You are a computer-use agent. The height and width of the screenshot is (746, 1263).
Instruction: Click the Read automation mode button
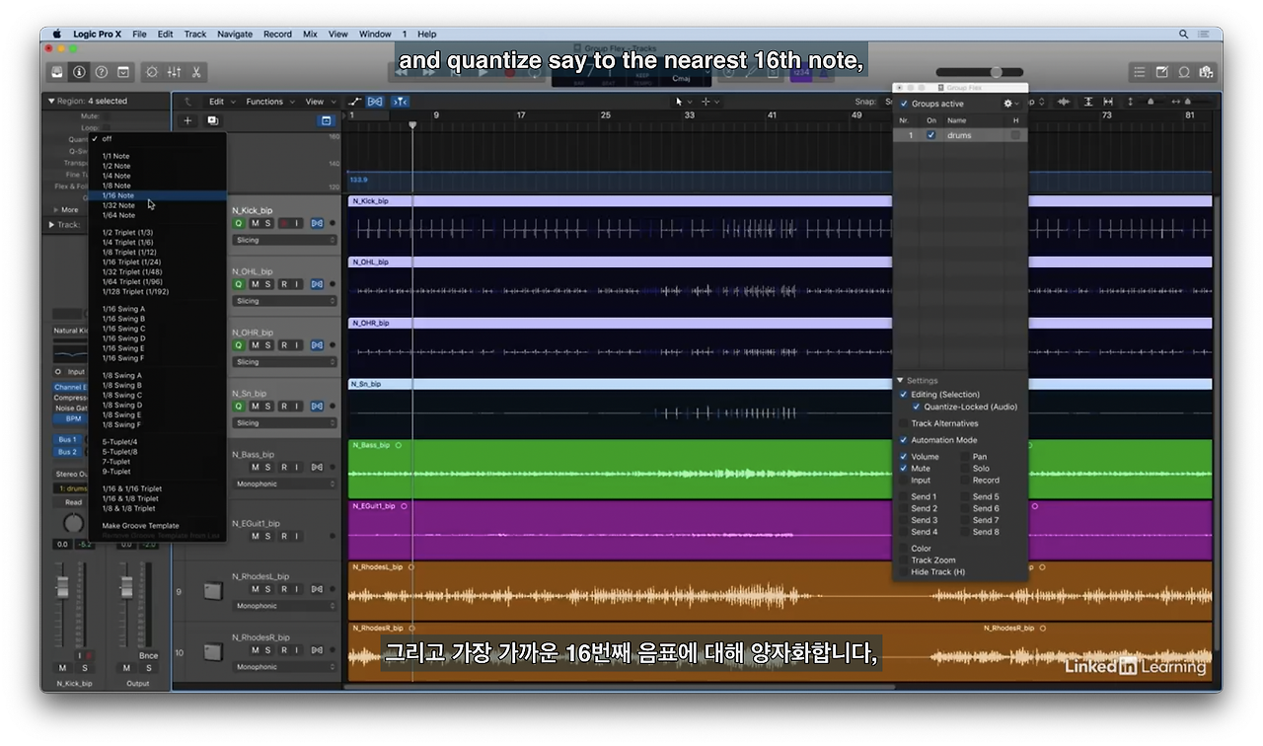[74, 502]
